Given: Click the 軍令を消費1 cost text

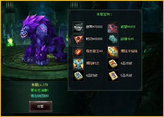Looking at the screenshot, I should [40, 90].
